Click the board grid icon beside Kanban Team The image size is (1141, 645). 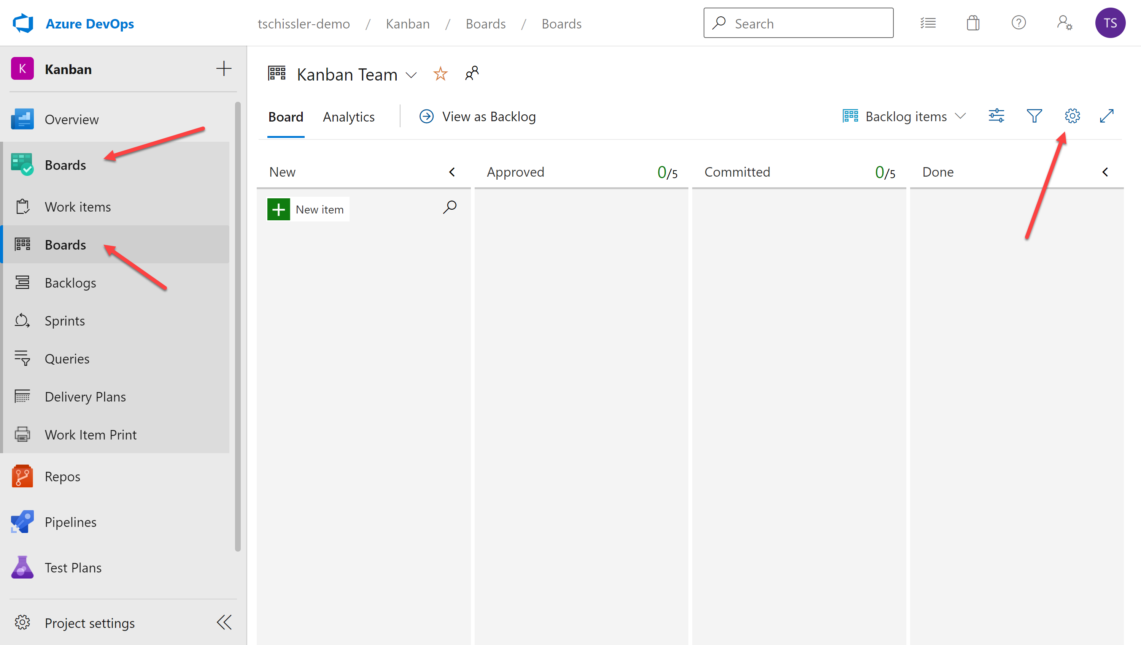(277, 74)
